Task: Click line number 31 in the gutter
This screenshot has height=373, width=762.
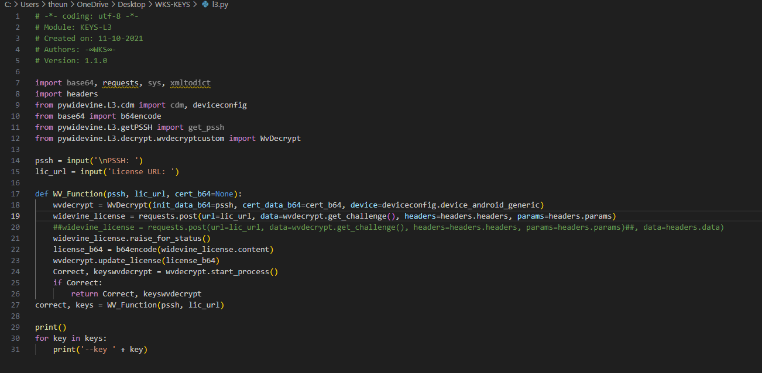Action: pos(15,350)
